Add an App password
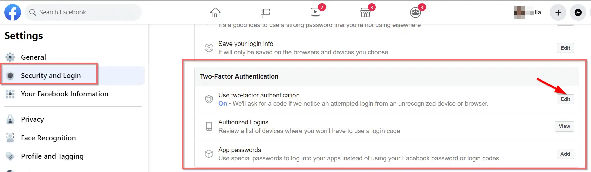The image size is (591, 172). [565, 154]
